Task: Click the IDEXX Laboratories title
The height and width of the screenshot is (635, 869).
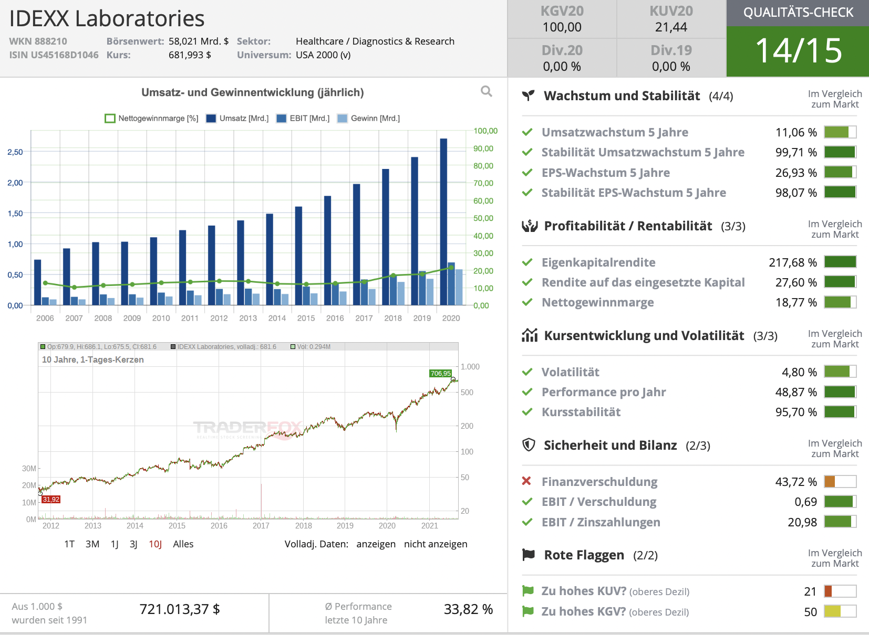Action: click(x=107, y=18)
